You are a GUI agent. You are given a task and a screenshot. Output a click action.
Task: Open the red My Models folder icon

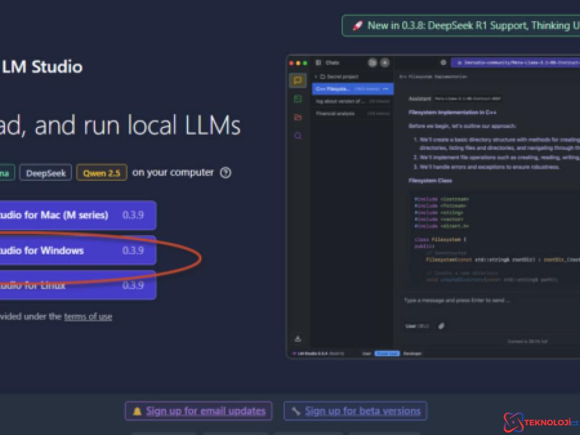pos(298,117)
